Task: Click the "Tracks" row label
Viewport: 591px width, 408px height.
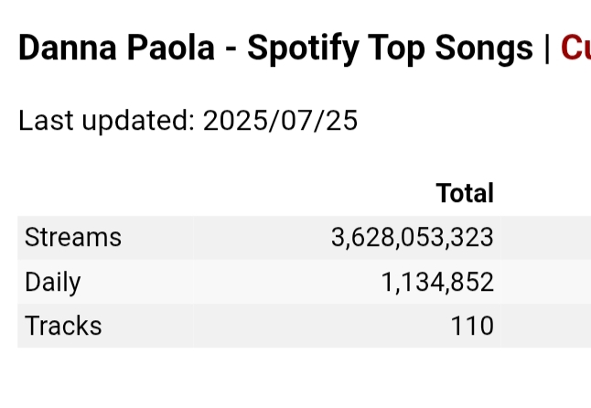Action: [63, 326]
